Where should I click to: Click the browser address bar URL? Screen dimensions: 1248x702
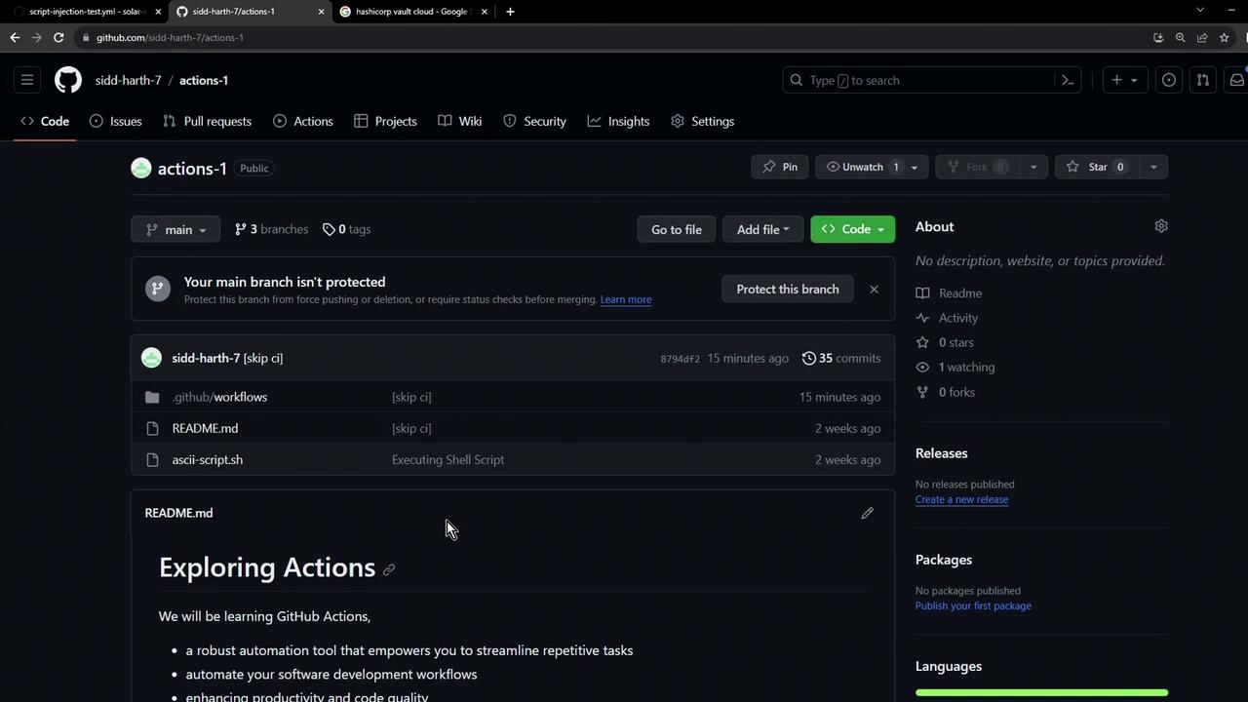(170, 37)
